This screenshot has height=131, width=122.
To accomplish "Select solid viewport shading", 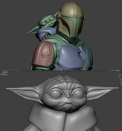I will tap(118, 71).
